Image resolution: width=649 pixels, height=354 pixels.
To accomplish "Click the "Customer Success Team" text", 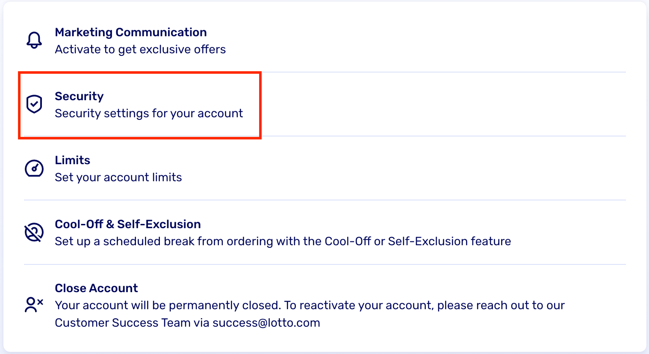I will 123,323.
